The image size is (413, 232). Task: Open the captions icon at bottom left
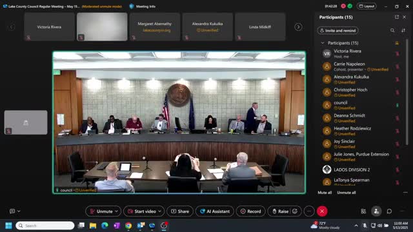tap(12, 211)
